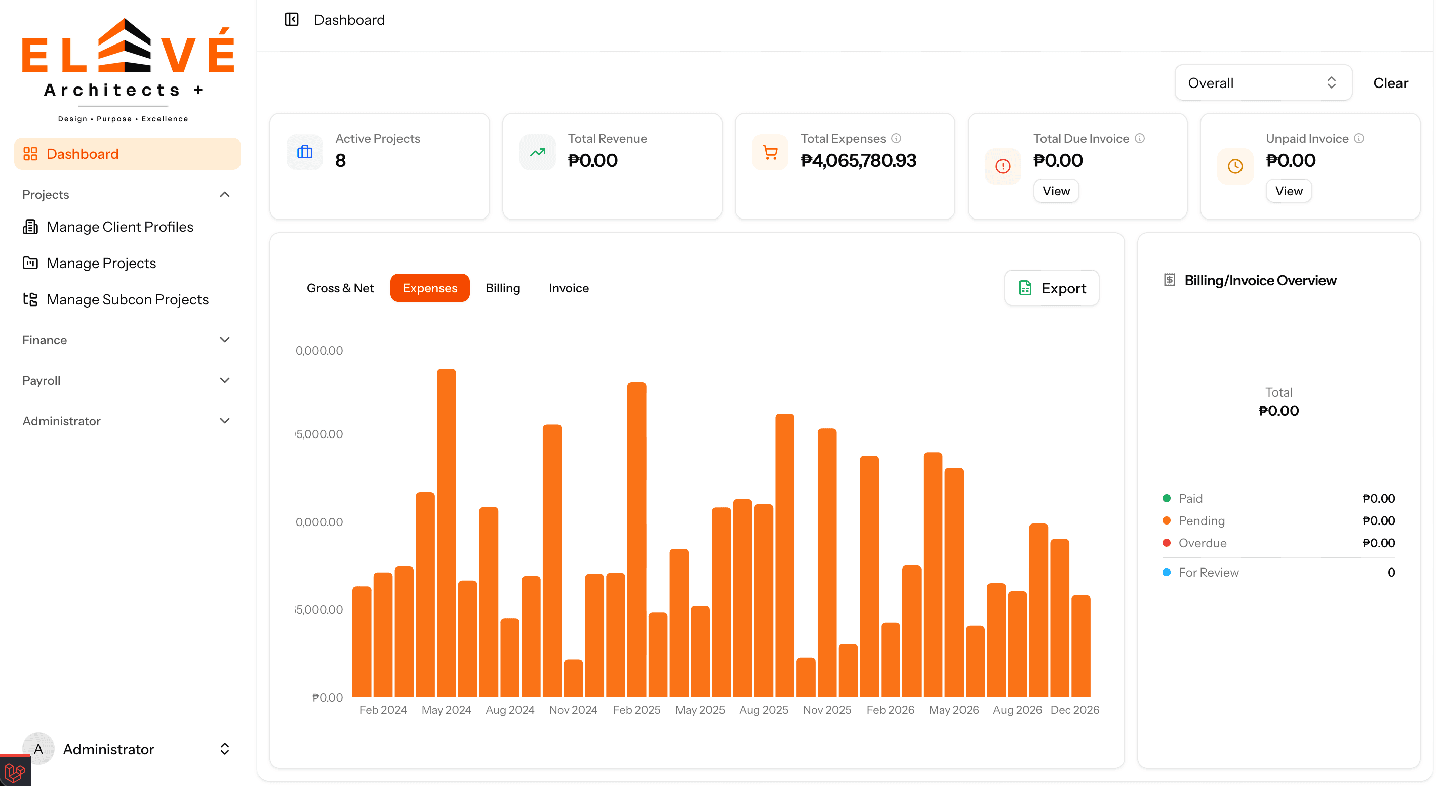
Task: Click the 'Nov 2025' axis label
Action: [x=827, y=710]
